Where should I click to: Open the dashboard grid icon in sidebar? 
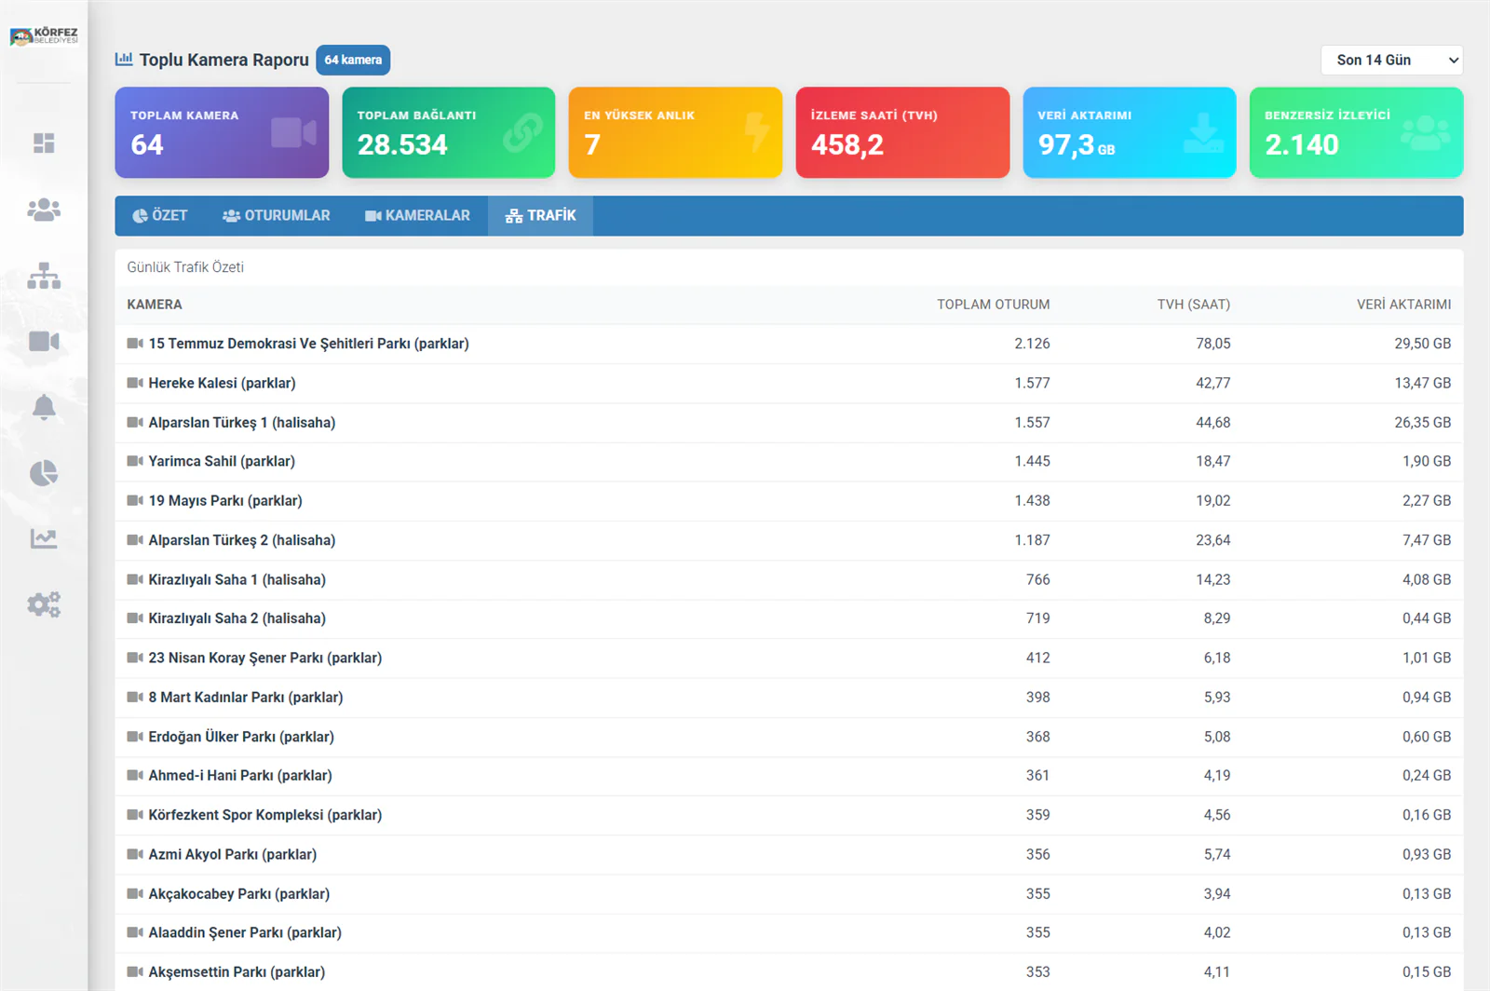click(x=44, y=143)
